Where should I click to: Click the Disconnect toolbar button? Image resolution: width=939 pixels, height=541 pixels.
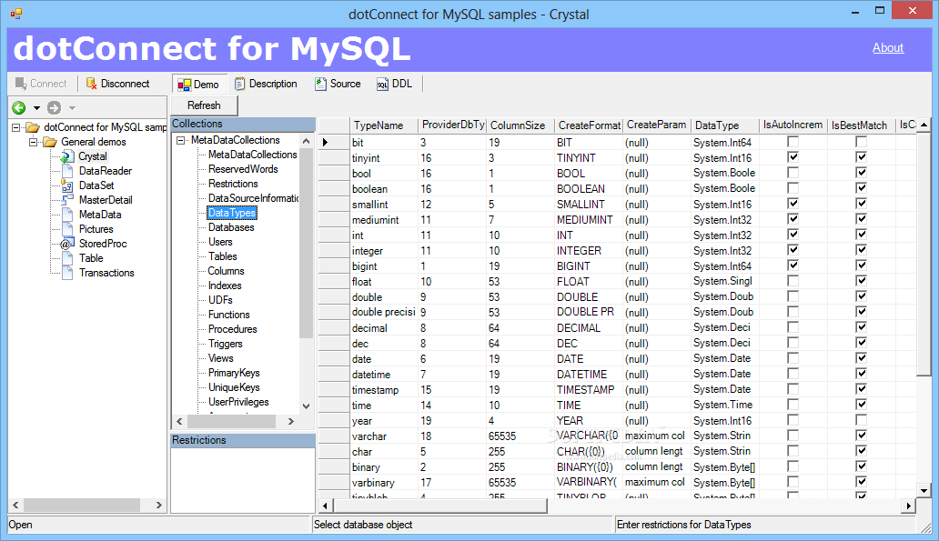(x=118, y=84)
